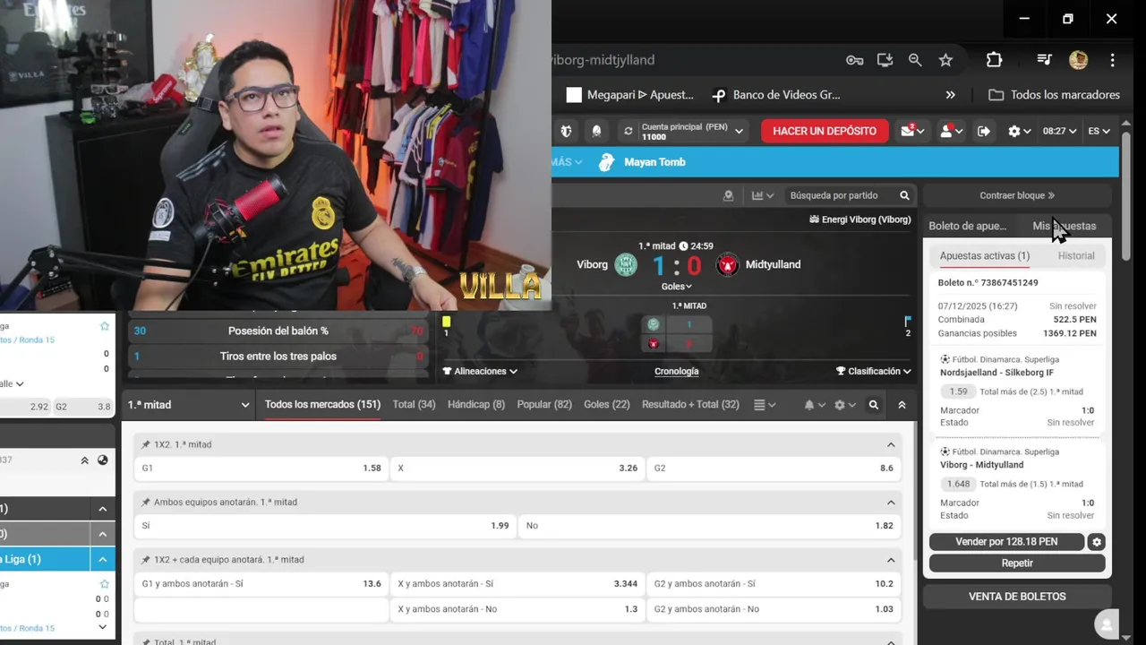Switch to Boleto de apuestas tab
The width and height of the screenshot is (1146, 645).
pyautogui.click(x=968, y=226)
